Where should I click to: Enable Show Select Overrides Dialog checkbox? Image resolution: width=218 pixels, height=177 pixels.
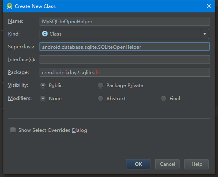tap(13, 130)
